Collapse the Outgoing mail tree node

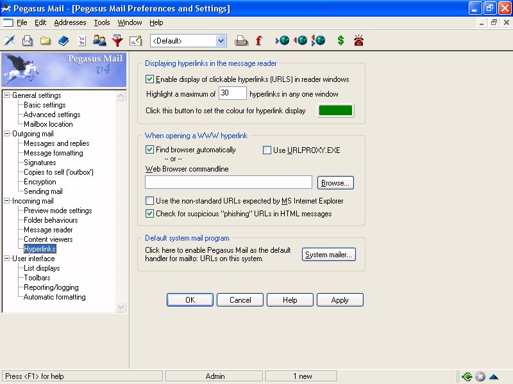pyautogui.click(x=7, y=134)
